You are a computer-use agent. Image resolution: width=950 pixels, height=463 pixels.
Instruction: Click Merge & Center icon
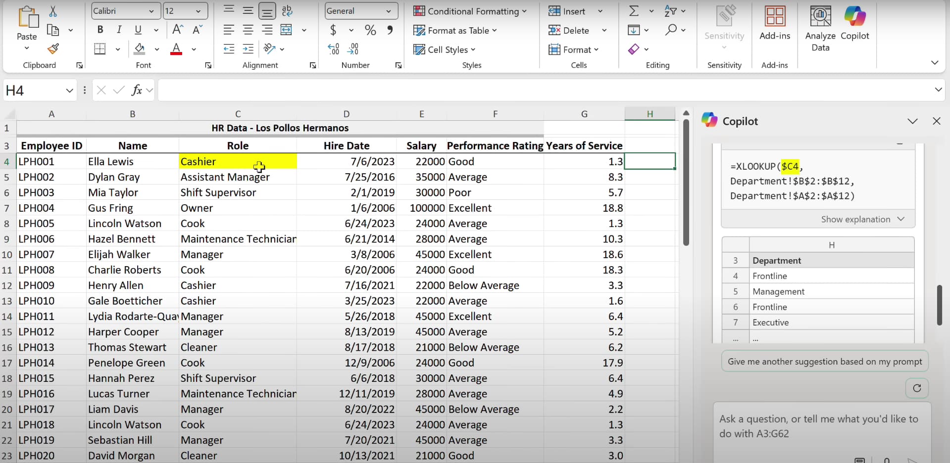[x=287, y=30]
